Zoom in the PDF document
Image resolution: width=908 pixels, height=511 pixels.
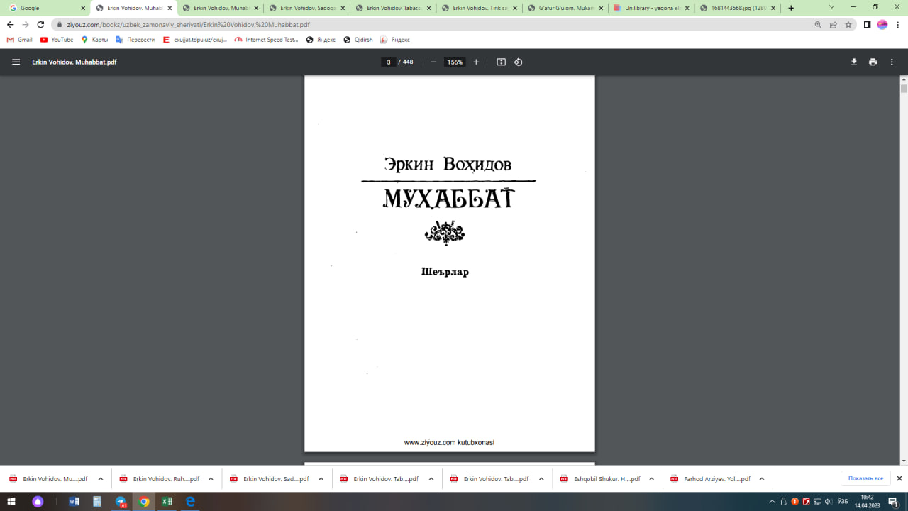pos(476,62)
